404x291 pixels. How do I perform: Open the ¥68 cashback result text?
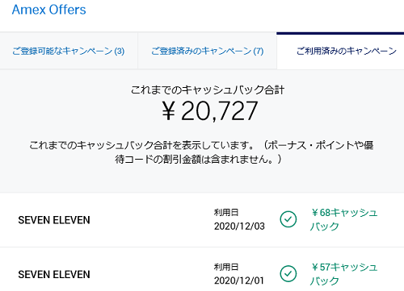pos(344,219)
